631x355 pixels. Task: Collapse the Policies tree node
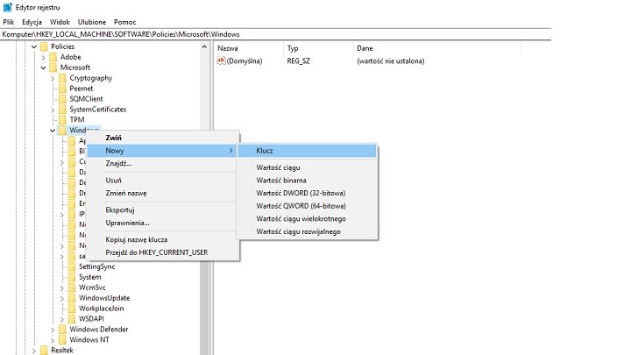pyautogui.click(x=34, y=46)
